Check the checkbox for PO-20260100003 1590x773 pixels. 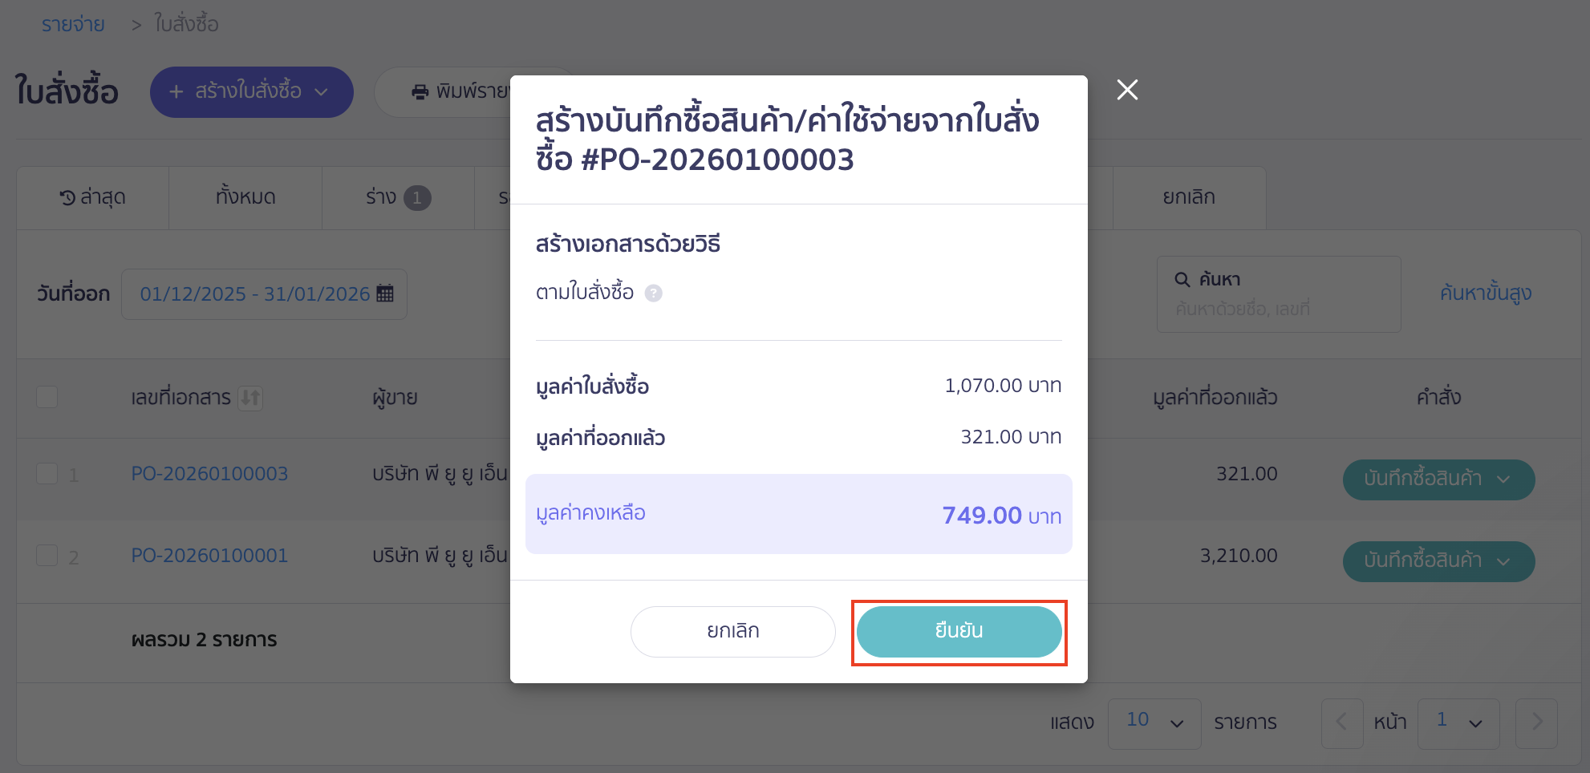click(47, 474)
